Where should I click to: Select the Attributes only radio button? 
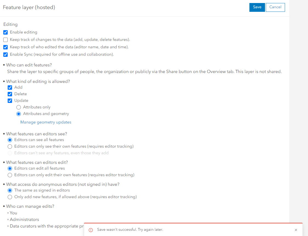tap(19, 107)
